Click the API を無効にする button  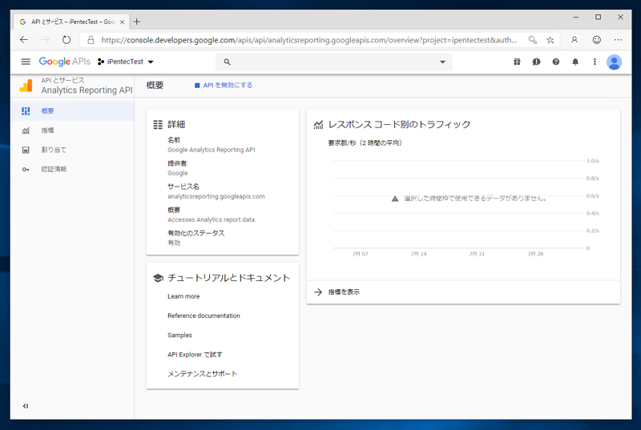click(224, 85)
